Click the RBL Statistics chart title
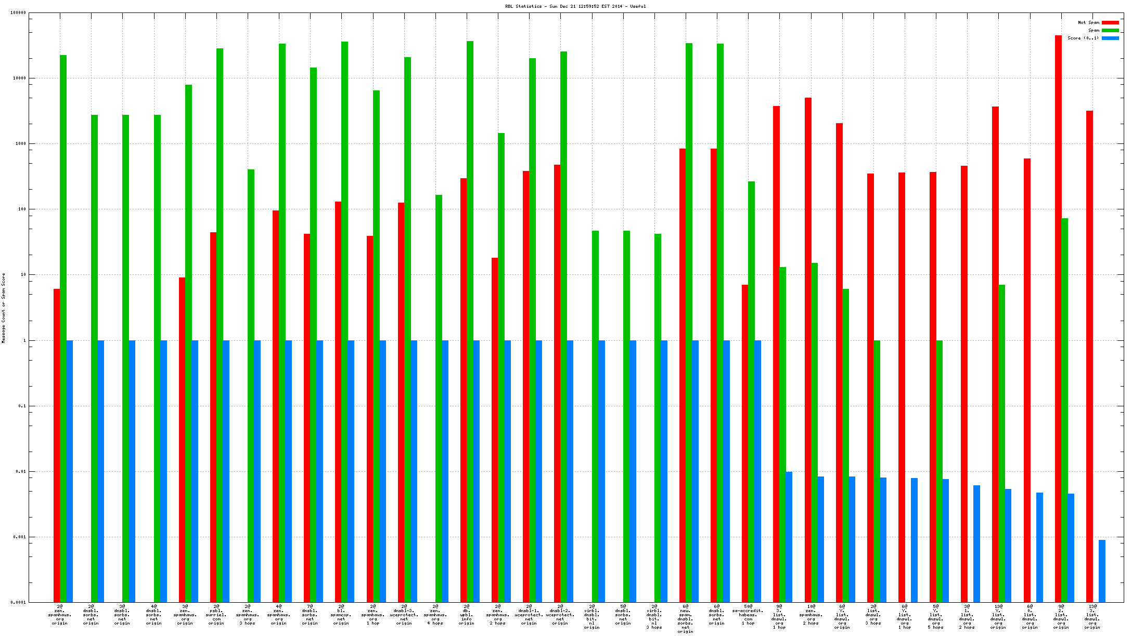The width and height of the screenshot is (1132, 636). tap(575, 6)
